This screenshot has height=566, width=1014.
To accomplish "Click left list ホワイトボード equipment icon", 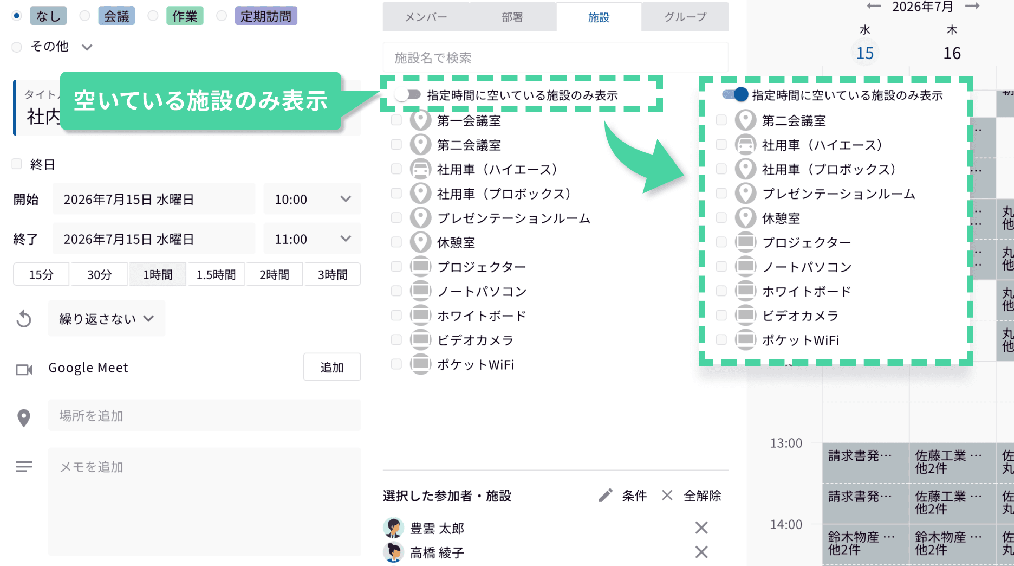I will [x=420, y=316].
